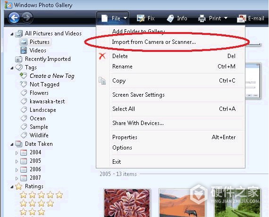Select the Landscape tag
The width and height of the screenshot is (269, 217).
coord(43,110)
